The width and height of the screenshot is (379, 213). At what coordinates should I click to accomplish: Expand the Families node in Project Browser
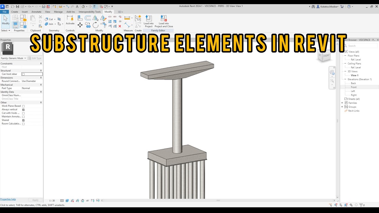click(x=342, y=103)
